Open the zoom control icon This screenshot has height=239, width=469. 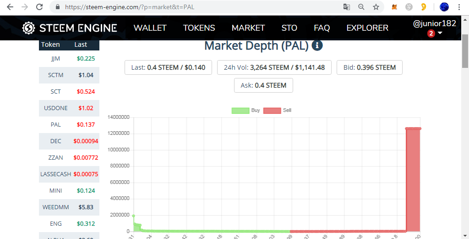pos(361,7)
